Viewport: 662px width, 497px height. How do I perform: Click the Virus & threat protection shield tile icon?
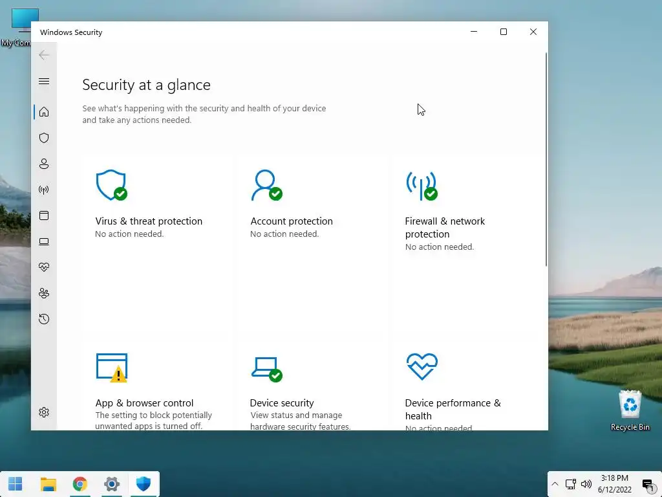[x=111, y=185]
